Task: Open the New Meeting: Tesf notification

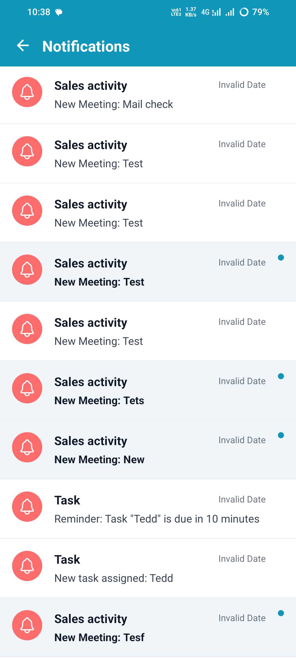Action: tap(99, 638)
